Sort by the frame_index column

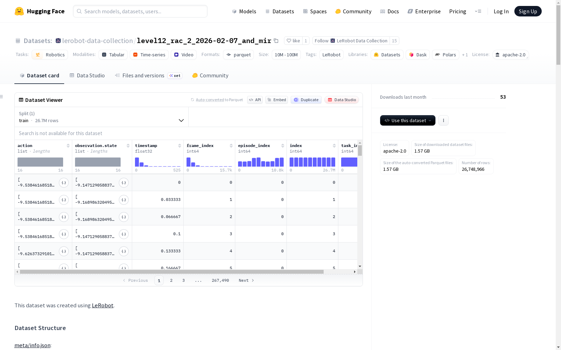pyautogui.click(x=231, y=146)
